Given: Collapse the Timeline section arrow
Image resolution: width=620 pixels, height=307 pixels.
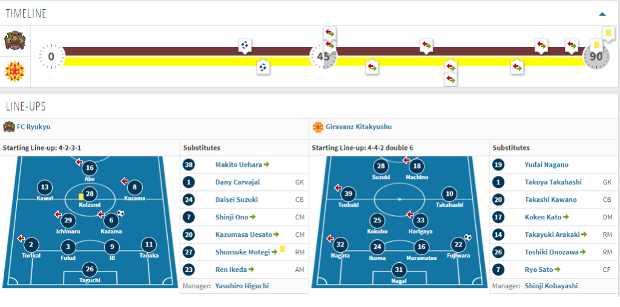Looking at the screenshot, I should pos(602,13).
